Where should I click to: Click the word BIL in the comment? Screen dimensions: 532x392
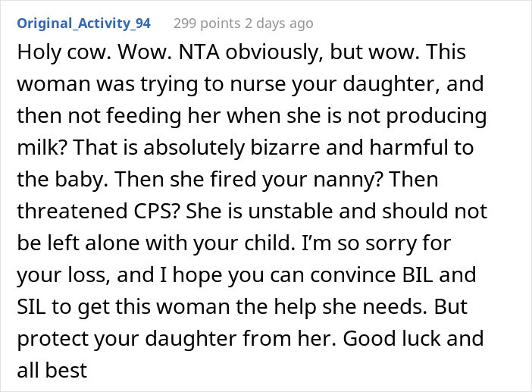[x=418, y=274]
